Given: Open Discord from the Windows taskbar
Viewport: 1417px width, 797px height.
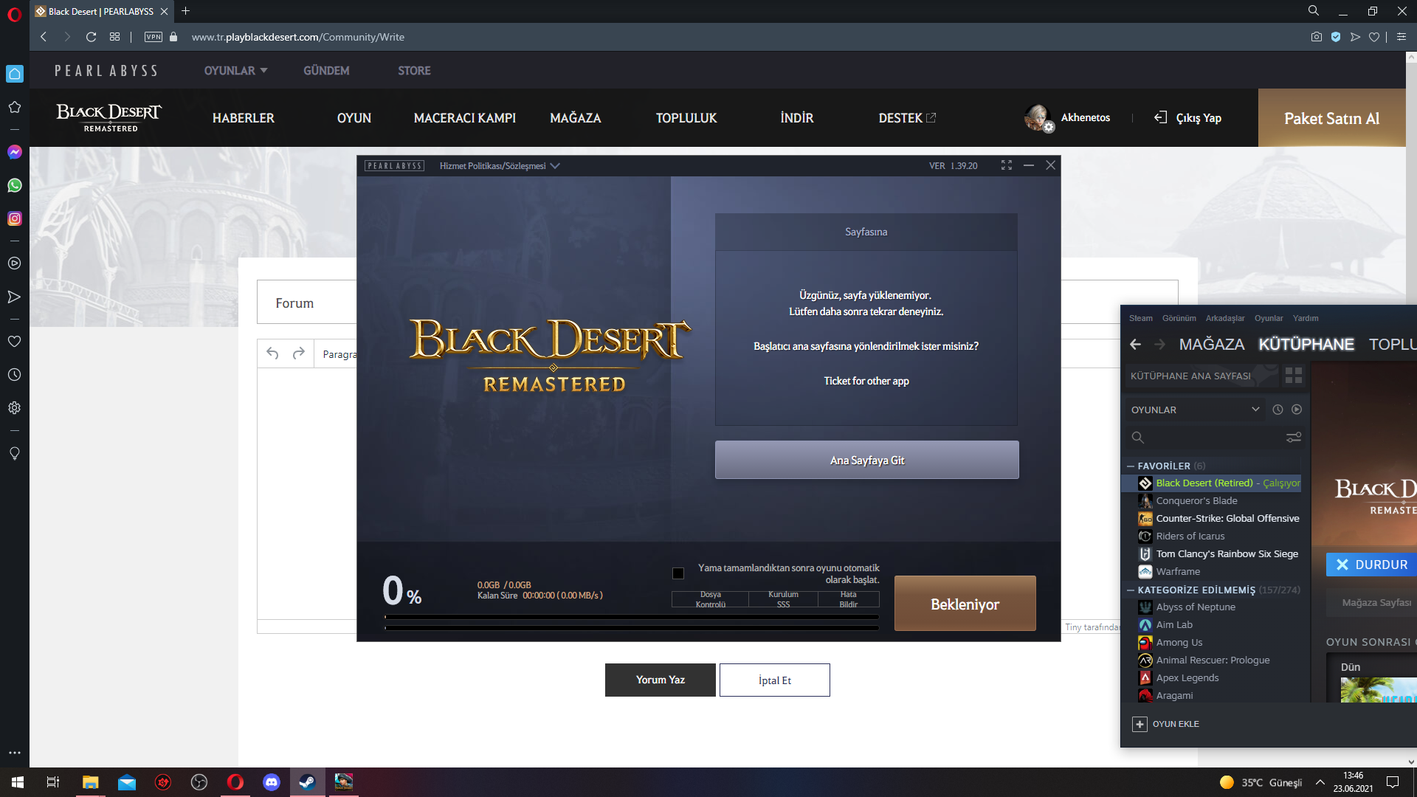Looking at the screenshot, I should [272, 782].
